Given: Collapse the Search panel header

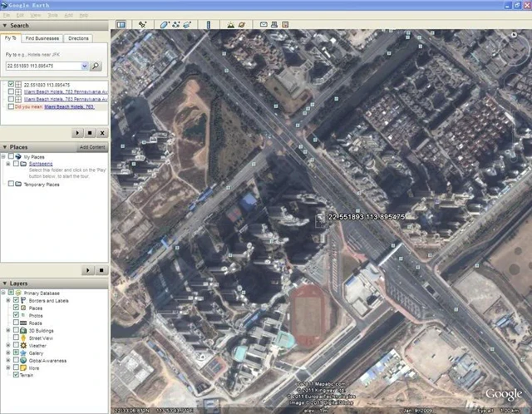Looking at the screenshot, I should pos(5,26).
